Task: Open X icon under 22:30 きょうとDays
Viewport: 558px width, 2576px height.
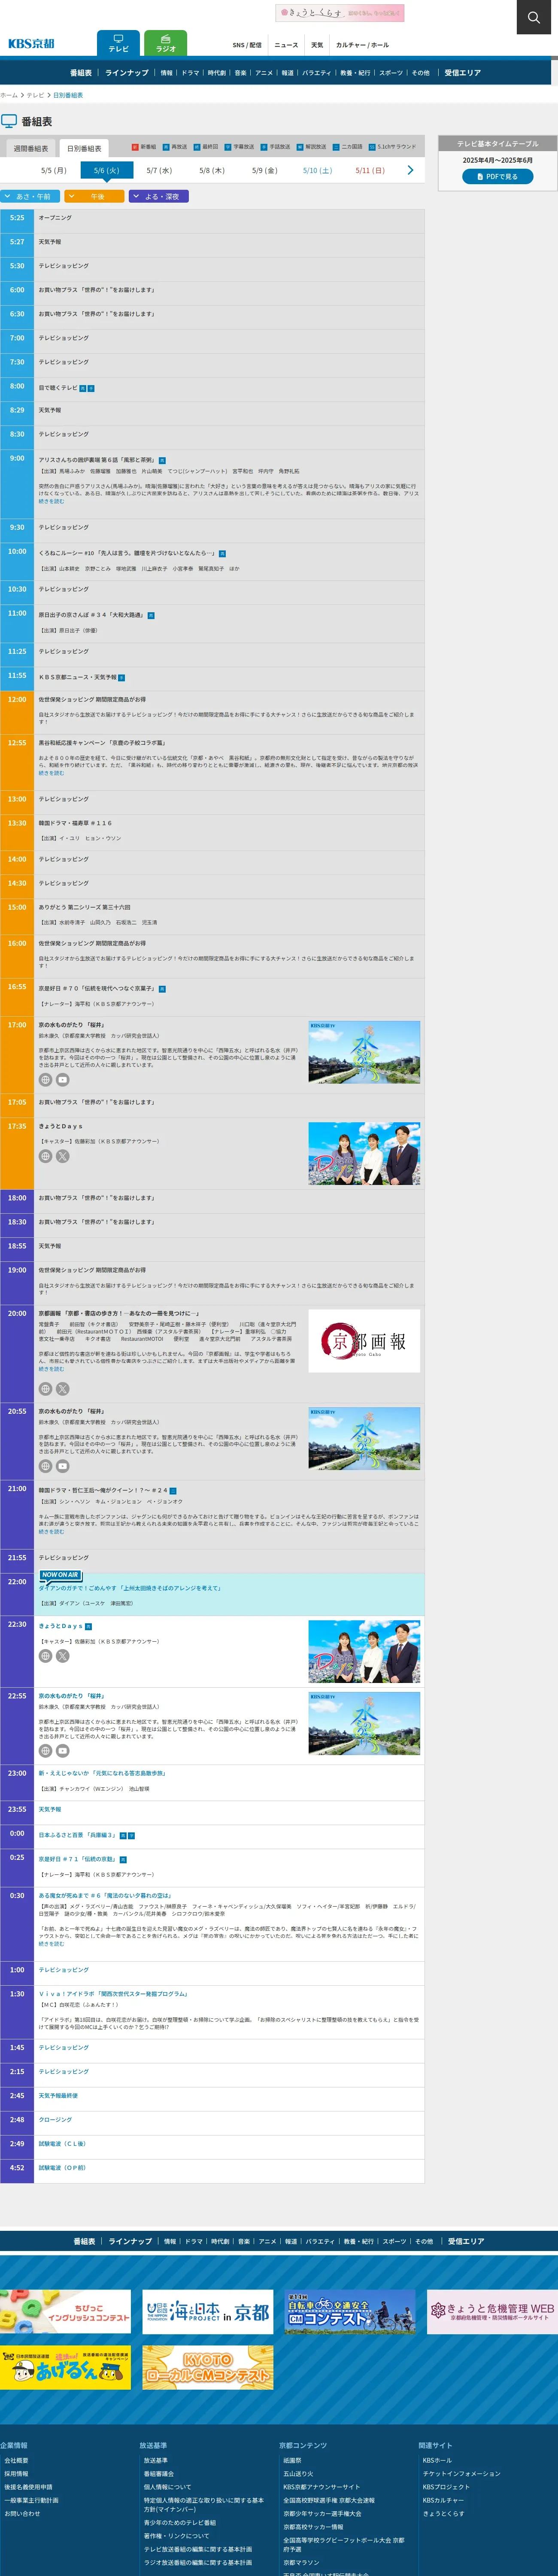Action: [62, 1656]
